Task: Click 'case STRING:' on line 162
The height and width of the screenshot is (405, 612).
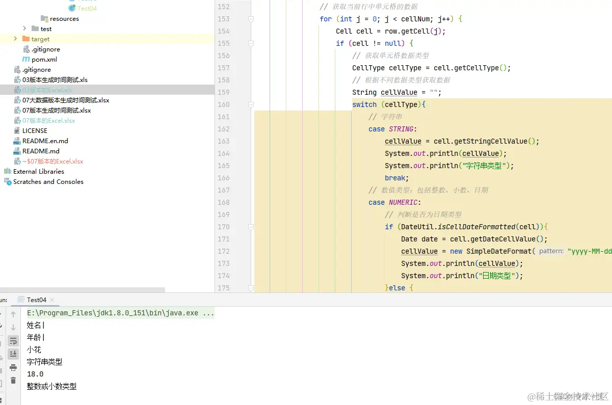Action: point(393,129)
